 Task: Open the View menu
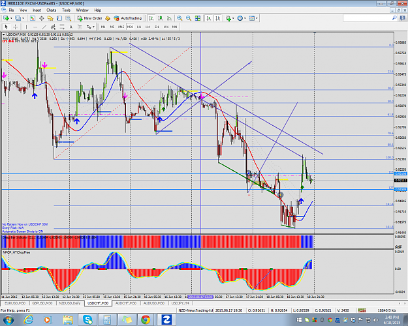click(23, 10)
